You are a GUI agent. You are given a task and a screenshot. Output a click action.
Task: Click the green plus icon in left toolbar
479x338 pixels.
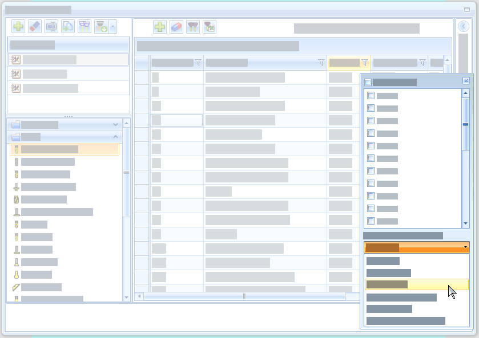point(18,26)
